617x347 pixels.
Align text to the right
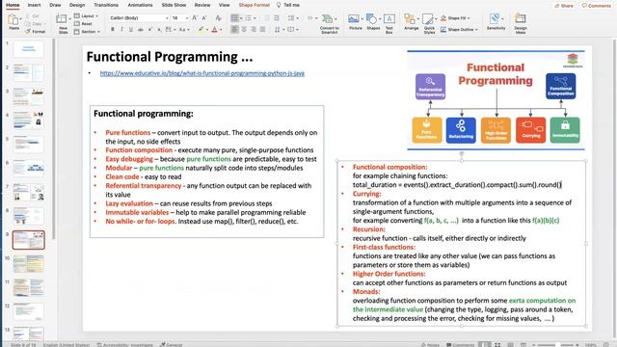pyautogui.click(x=254, y=30)
